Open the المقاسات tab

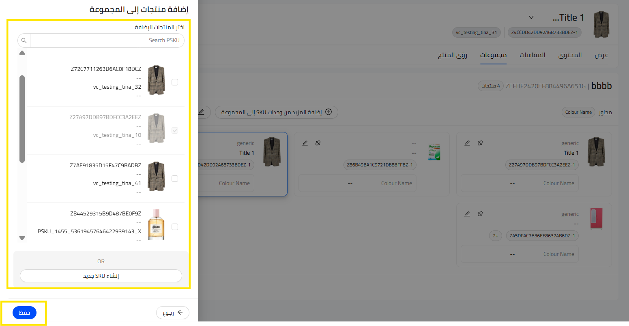[x=532, y=55]
